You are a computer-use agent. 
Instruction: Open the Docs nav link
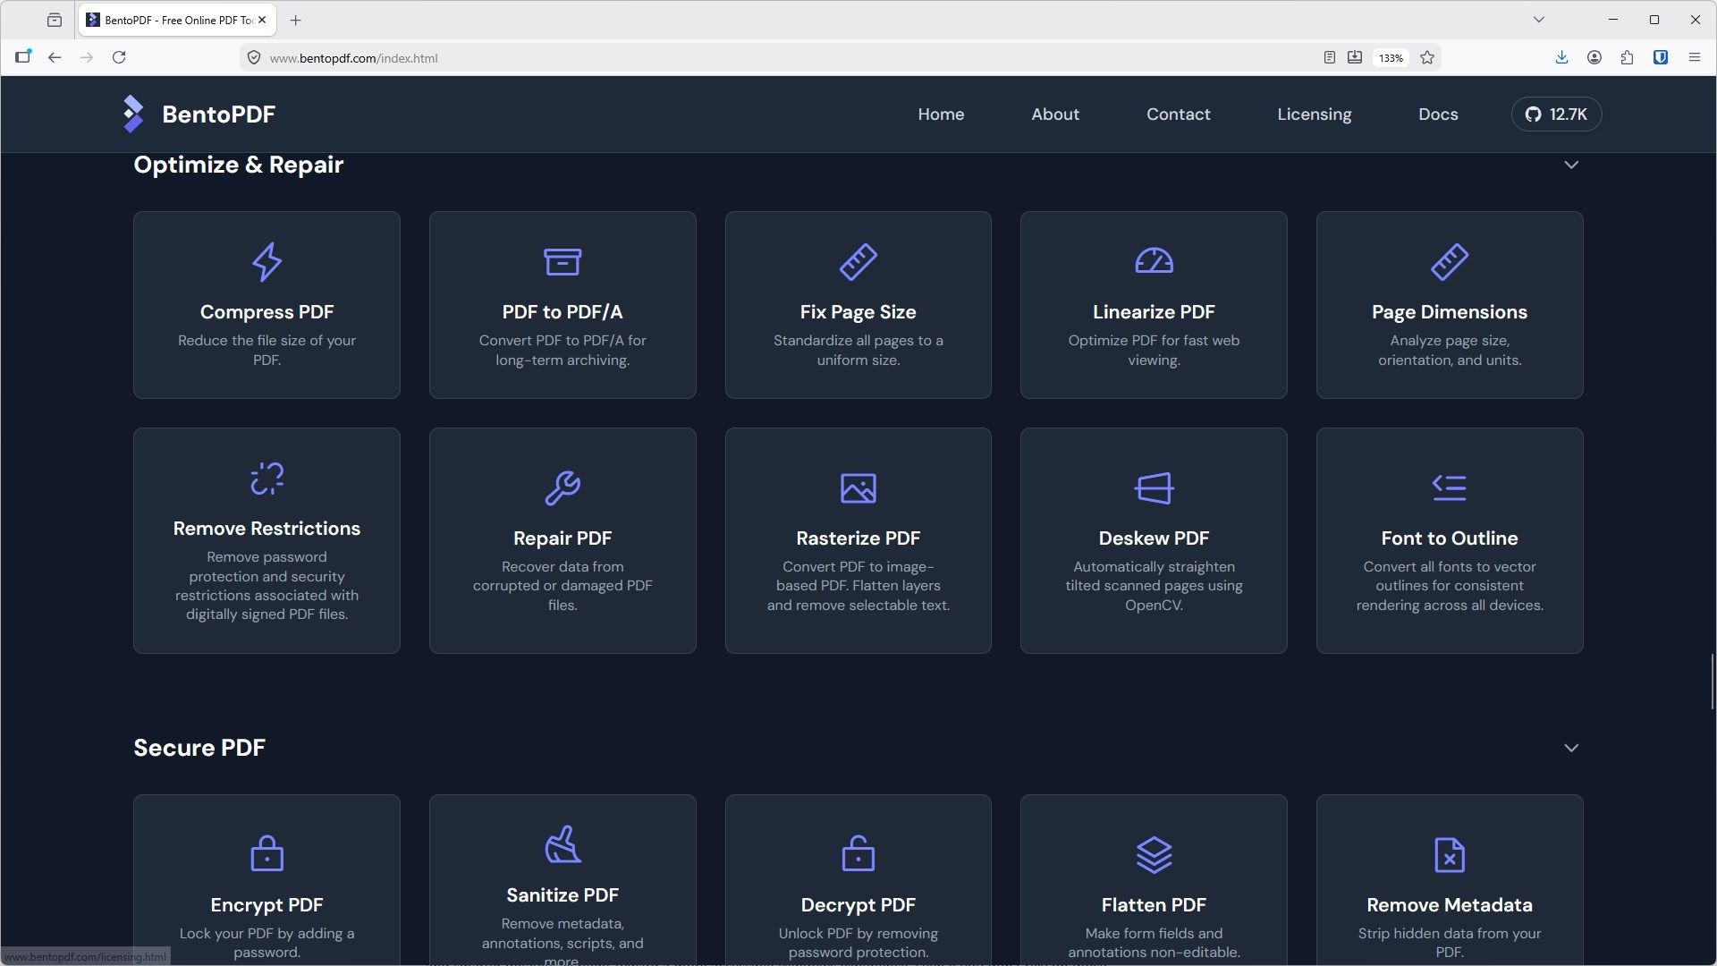click(x=1438, y=114)
